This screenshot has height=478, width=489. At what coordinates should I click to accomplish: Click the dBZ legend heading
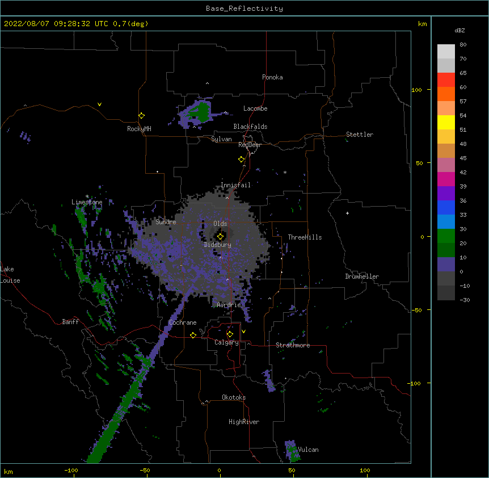pos(460,31)
